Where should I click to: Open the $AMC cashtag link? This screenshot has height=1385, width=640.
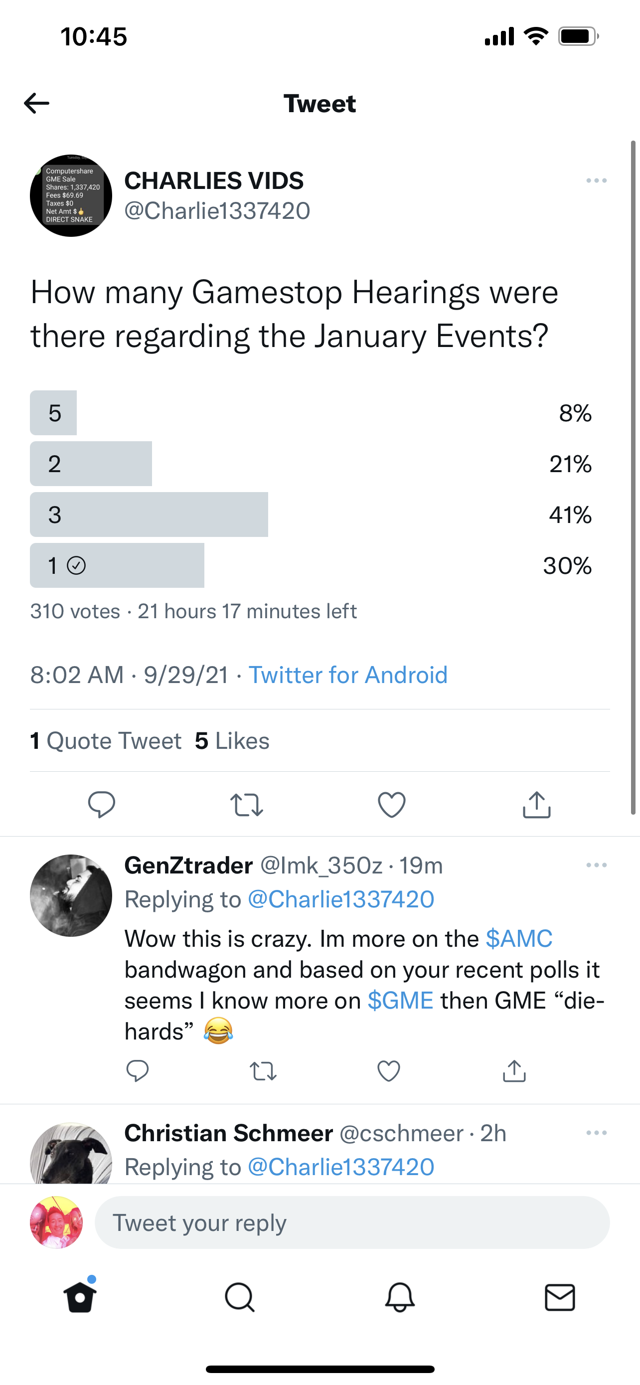coord(518,939)
